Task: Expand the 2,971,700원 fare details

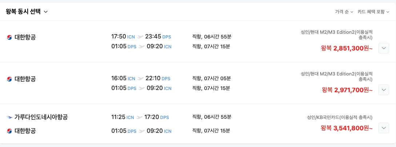Action: click(384, 90)
